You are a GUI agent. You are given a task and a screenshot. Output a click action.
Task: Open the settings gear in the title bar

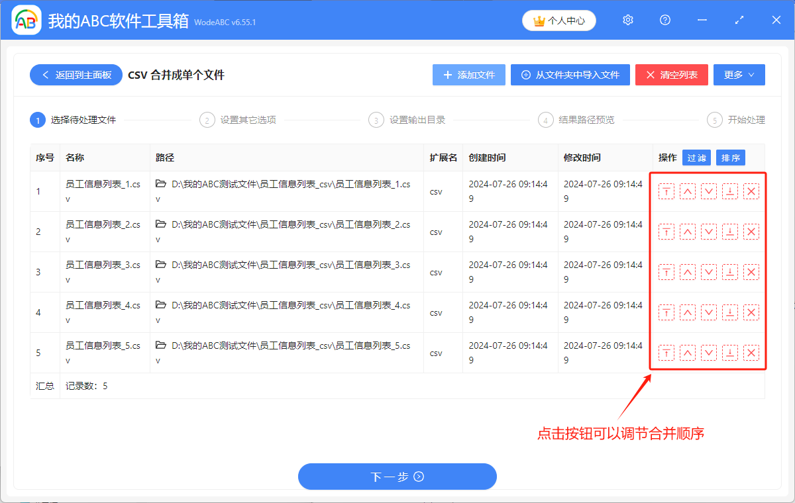click(x=627, y=20)
